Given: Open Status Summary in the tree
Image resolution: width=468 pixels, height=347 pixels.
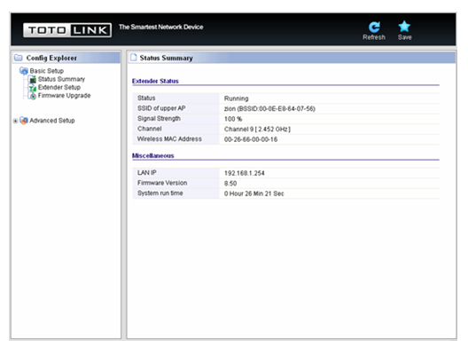Looking at the screenshot, I should click(61, 79).
